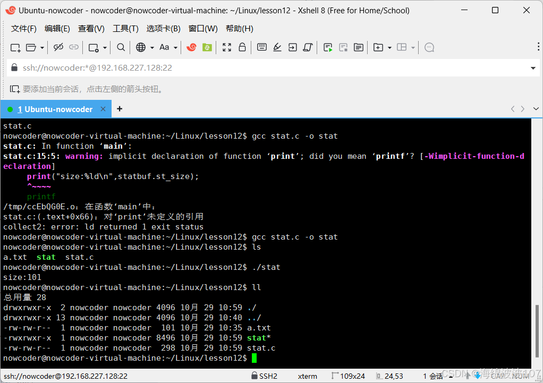Click the Aa font icon
The image size is (543, 383).
click(x=164, y=47)
